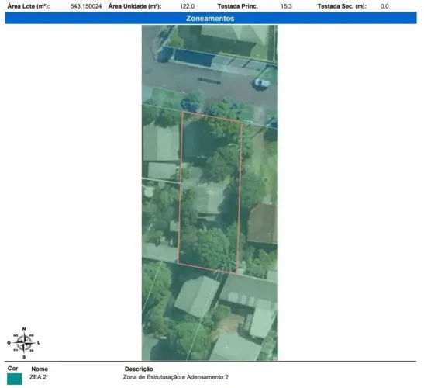Click the 'Cor' column header

coord(12,369)
